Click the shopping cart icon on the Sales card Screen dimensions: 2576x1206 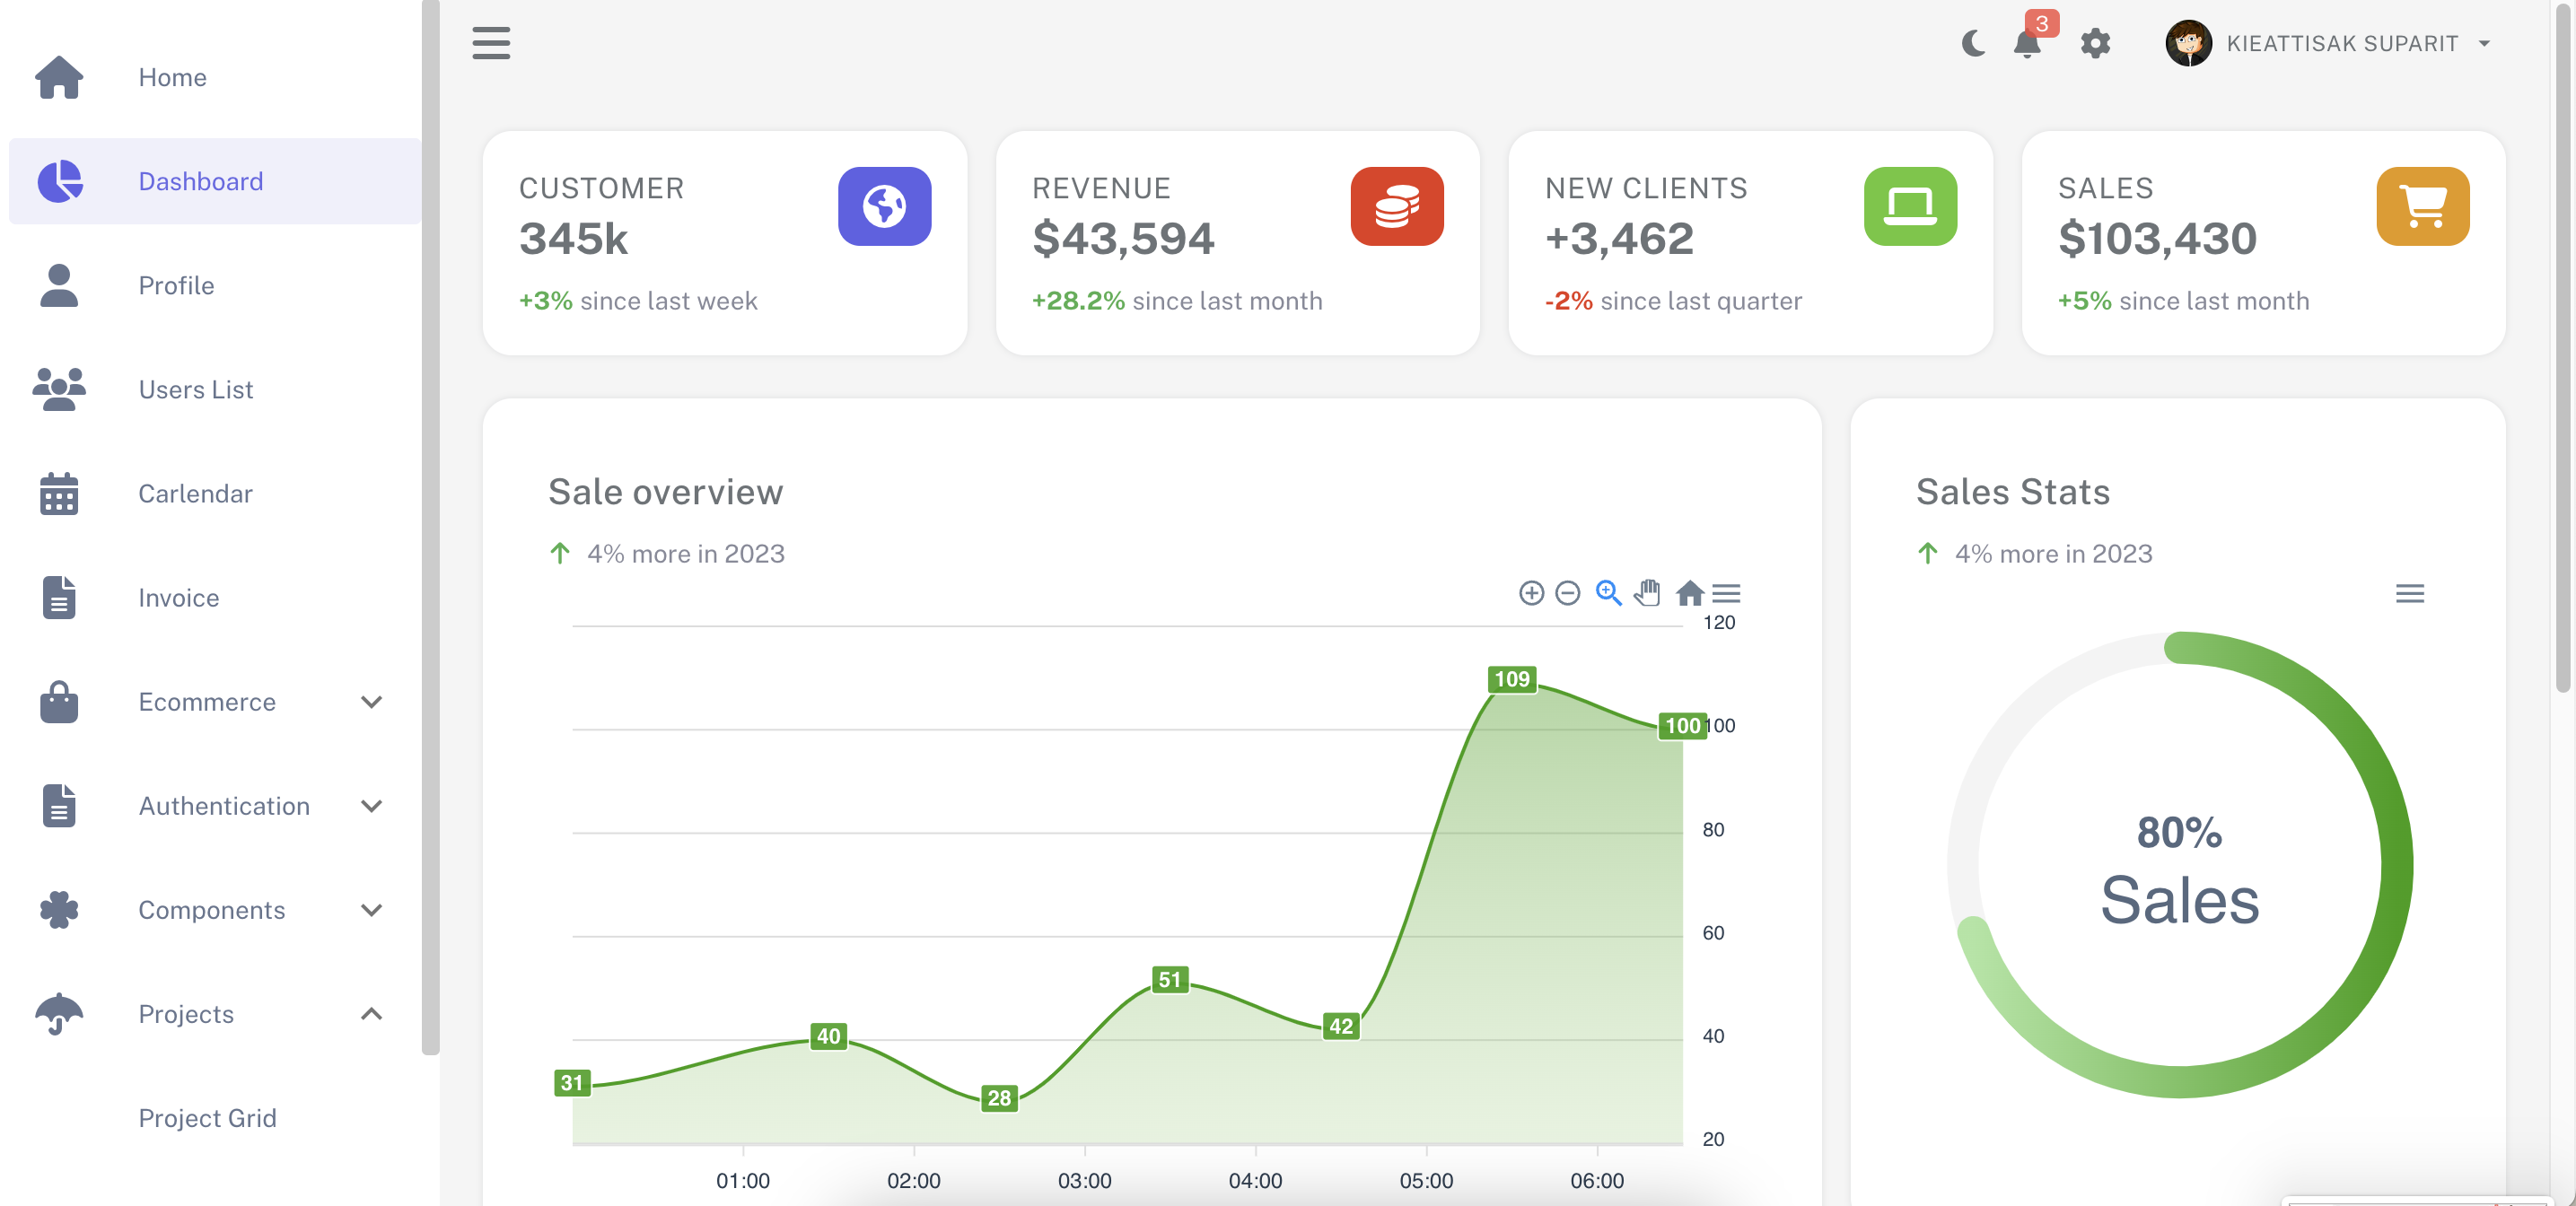coord(2422,206)
